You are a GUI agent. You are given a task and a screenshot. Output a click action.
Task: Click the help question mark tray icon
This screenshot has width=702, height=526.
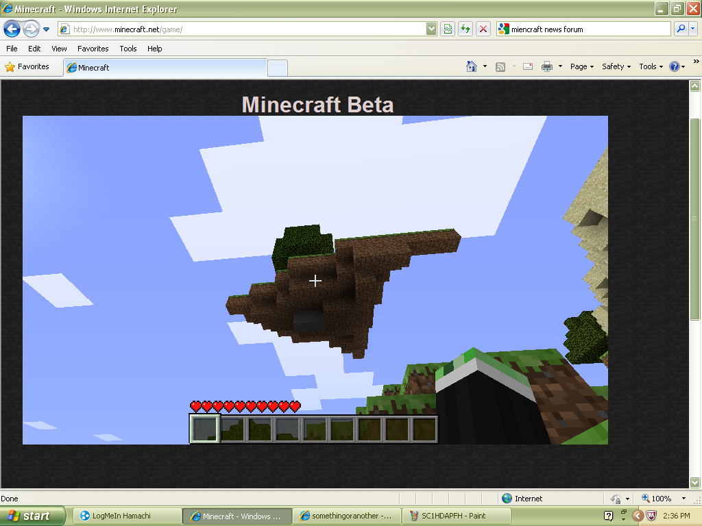pyautogui.click(x=609, y=516)
